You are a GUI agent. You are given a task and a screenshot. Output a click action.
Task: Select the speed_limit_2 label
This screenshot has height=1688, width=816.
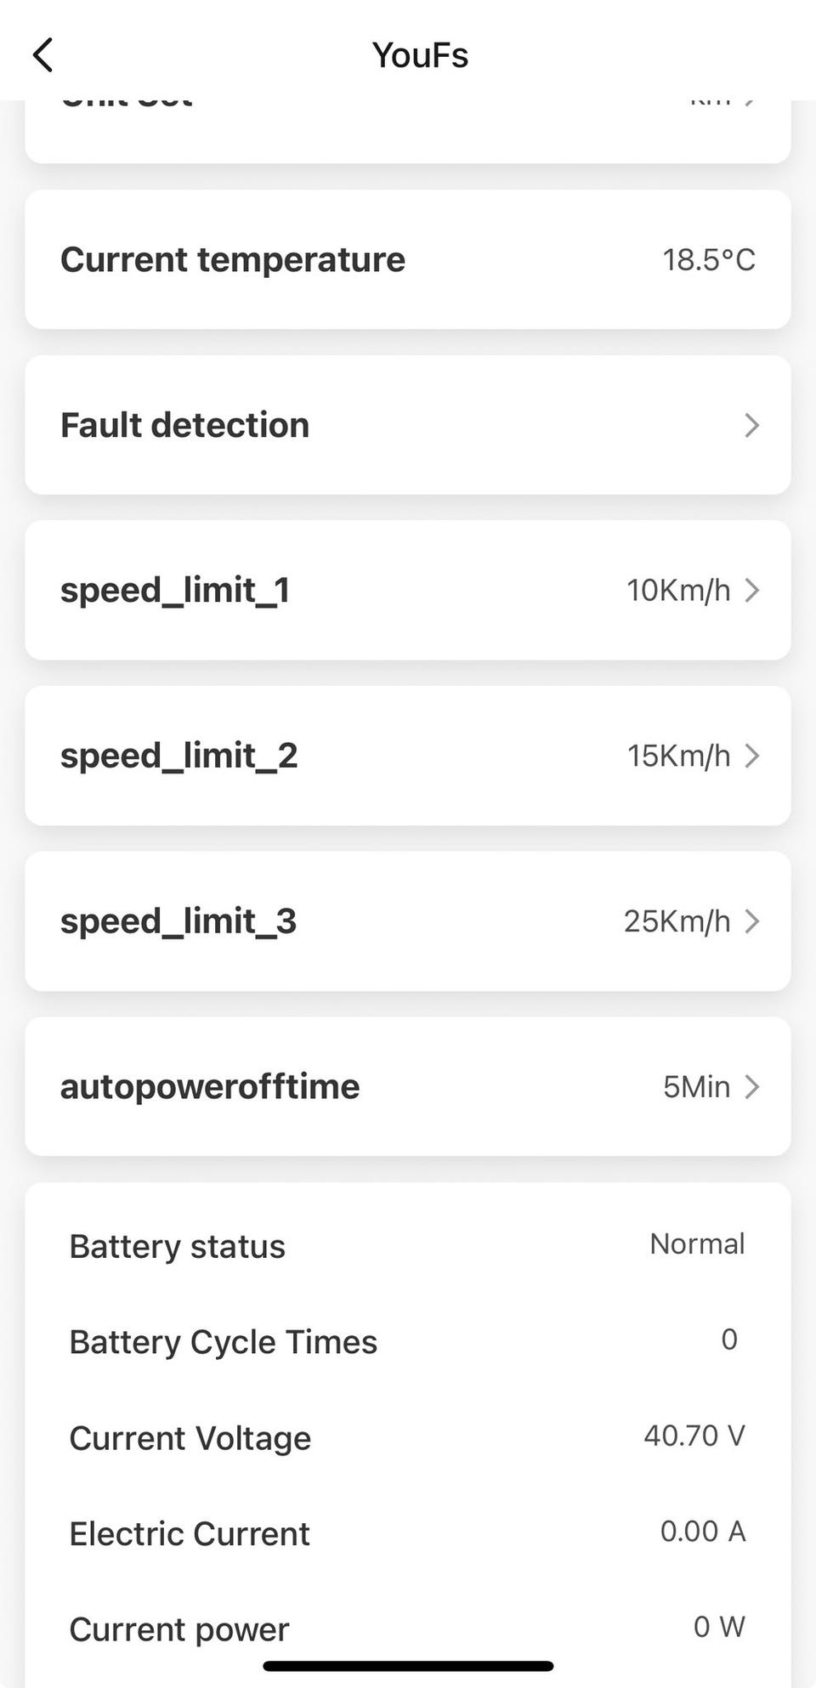(x=178, y=756)
